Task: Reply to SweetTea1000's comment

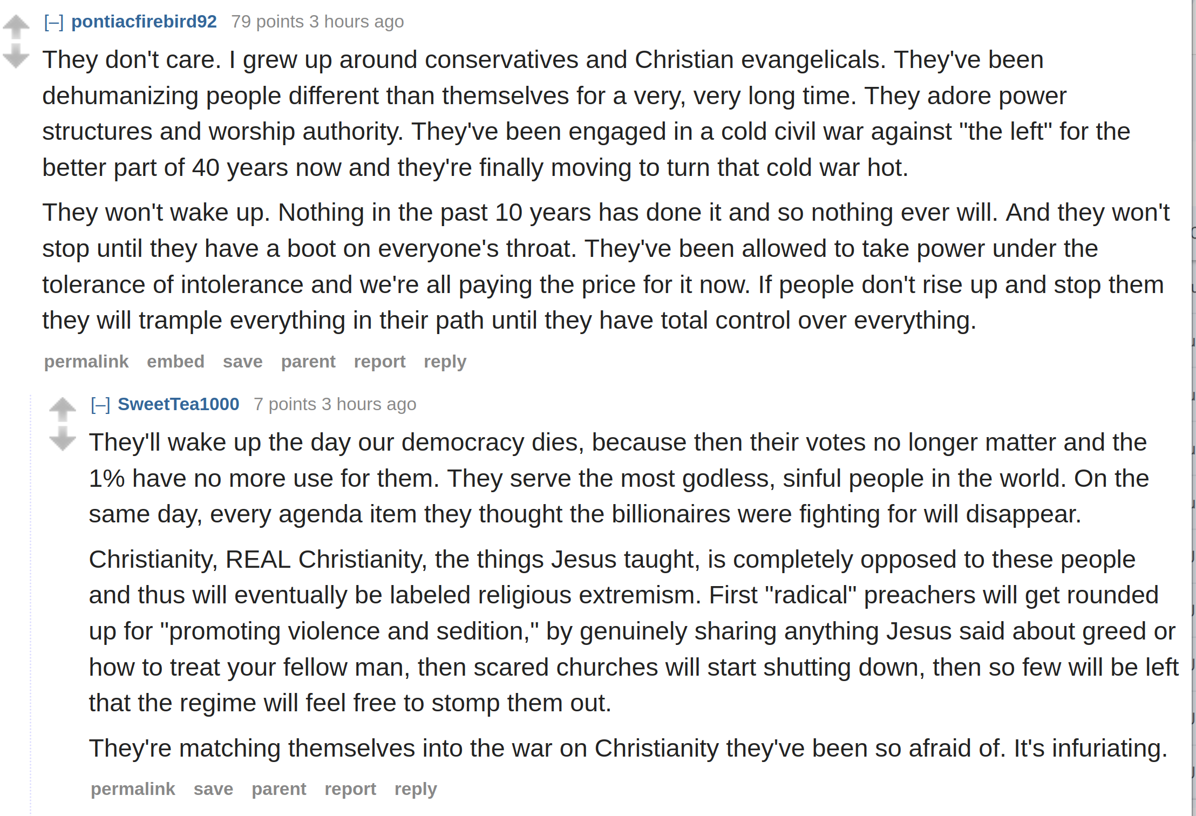Action: click(416, 789)
